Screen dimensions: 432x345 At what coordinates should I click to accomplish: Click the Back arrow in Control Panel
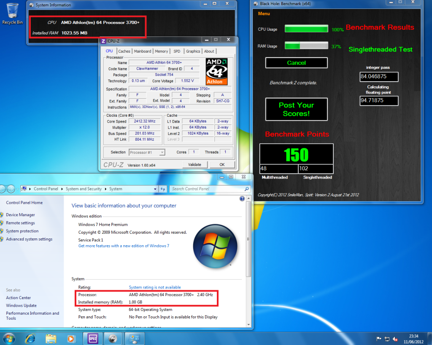click(2, 189)
